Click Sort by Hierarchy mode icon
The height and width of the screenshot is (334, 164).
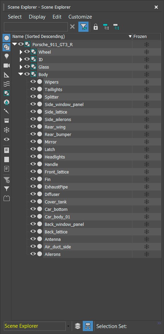click(88, 326)
